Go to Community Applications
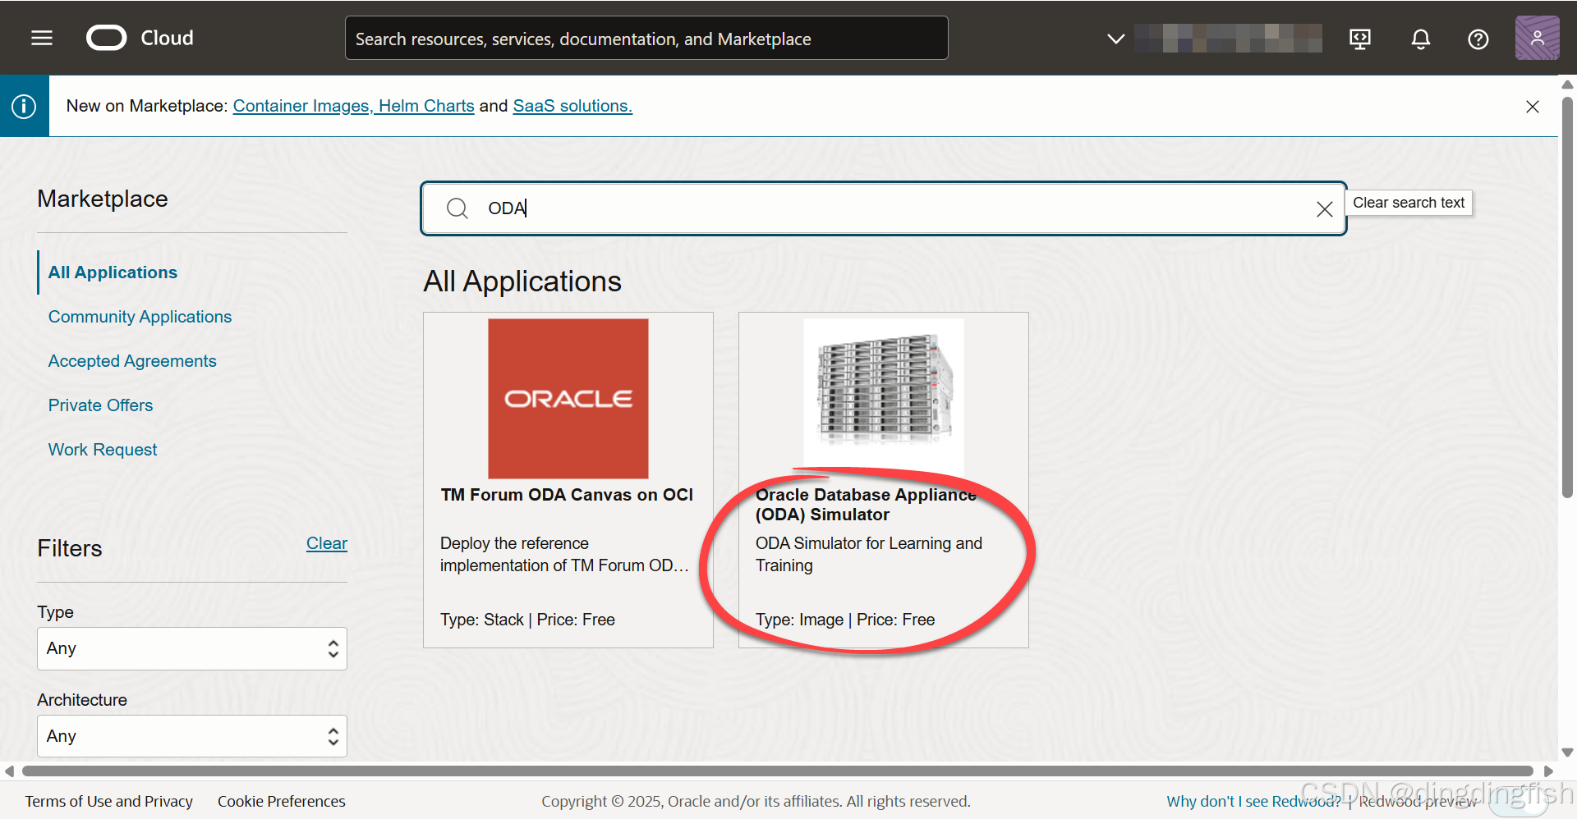1577x819 pixels. click(x=140, y=317)
